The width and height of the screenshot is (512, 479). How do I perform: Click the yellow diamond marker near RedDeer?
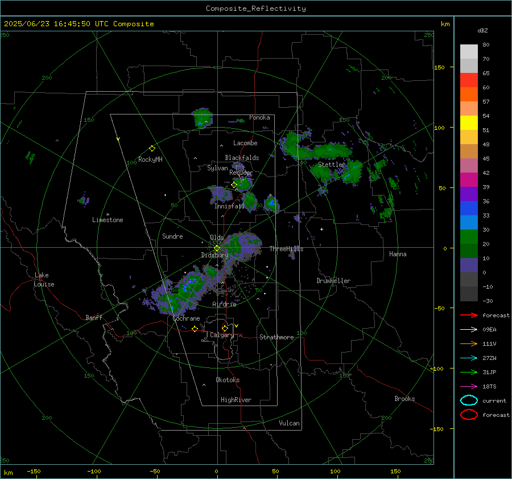coord(234,185)
